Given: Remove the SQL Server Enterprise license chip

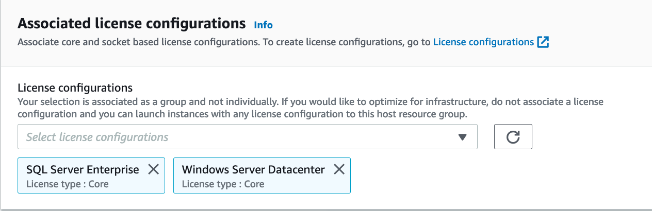Looking at the screenshot, I should coord(154,169).
